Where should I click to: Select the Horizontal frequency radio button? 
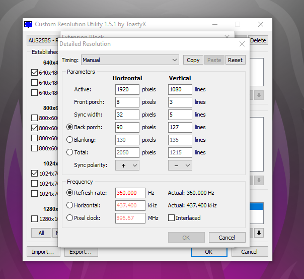click(70, 205)
